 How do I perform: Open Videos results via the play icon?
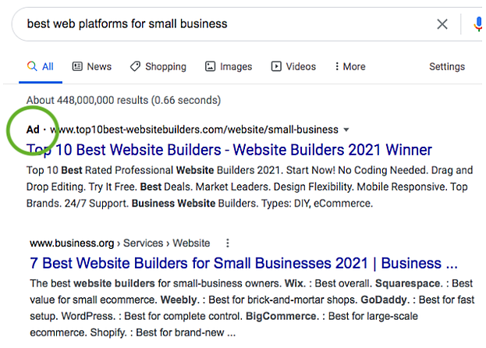(x=275, y=66)
